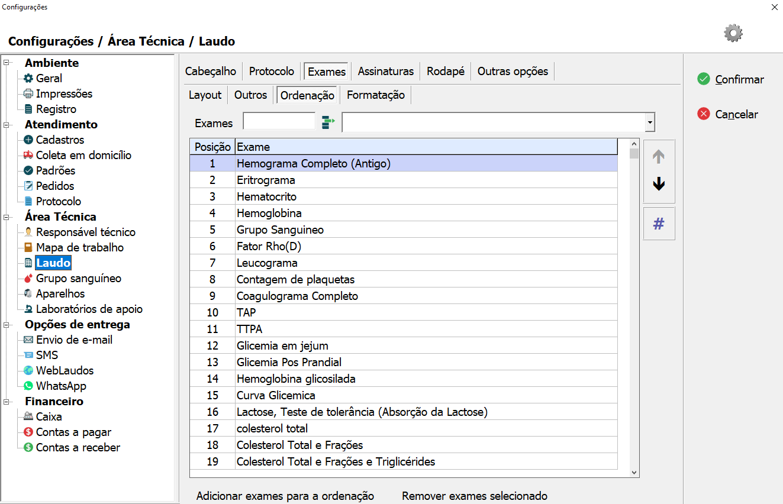Click the Registro document icon

click(x=28, y=109)
